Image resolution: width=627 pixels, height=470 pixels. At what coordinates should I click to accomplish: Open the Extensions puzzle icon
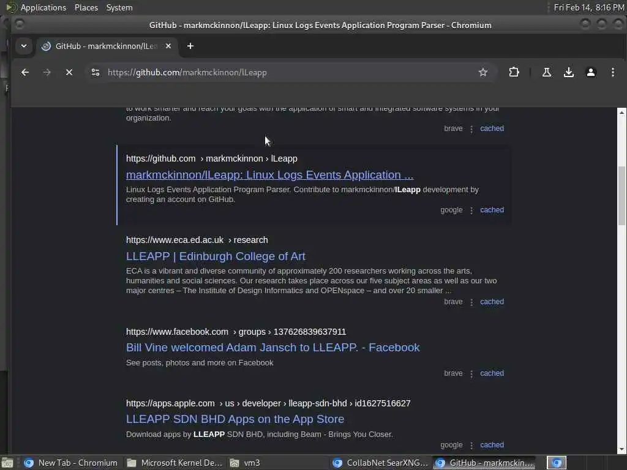coord(514,72)
